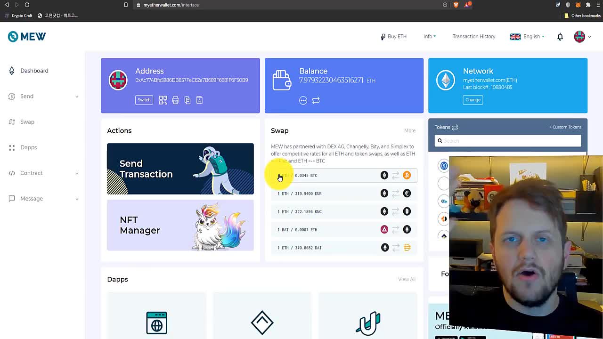Click the DAI icon in swap list
603x339 pixels.
pos(407,248)
